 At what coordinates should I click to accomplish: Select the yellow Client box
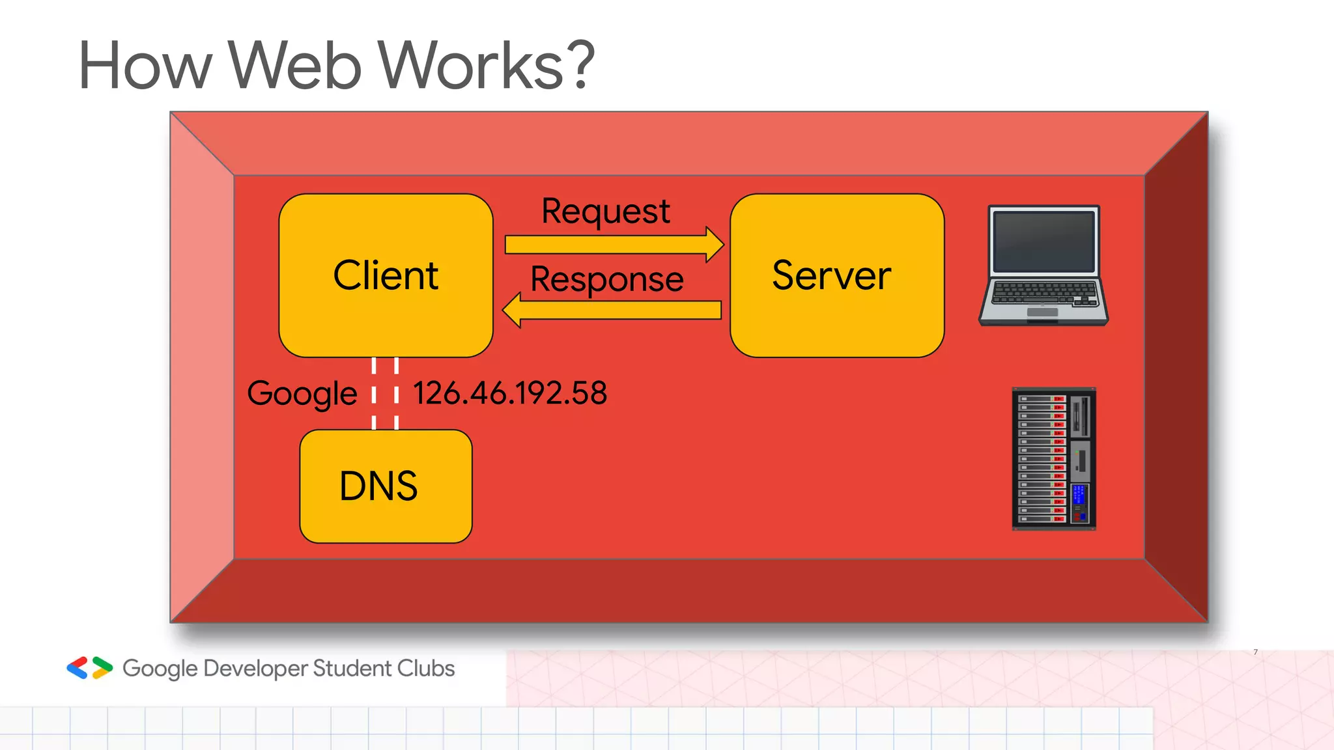386,275
